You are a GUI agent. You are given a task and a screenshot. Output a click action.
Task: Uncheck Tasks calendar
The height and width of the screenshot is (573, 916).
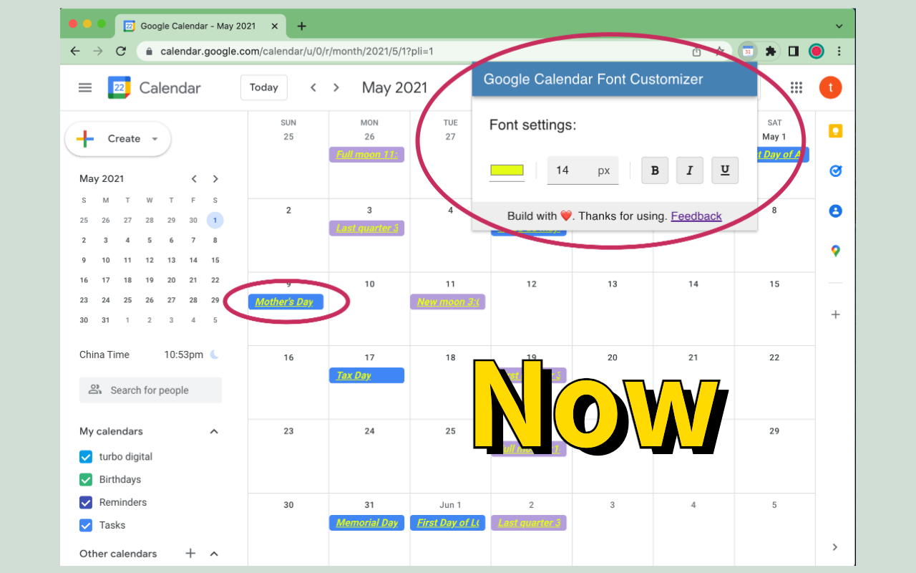pyautogui.click(x=86, y=525)
